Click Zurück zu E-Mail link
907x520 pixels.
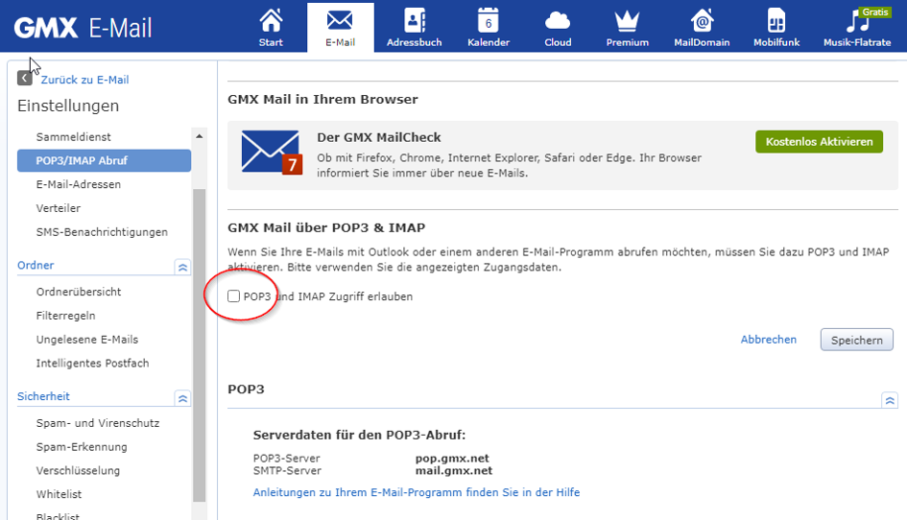(x=85, y=80)
